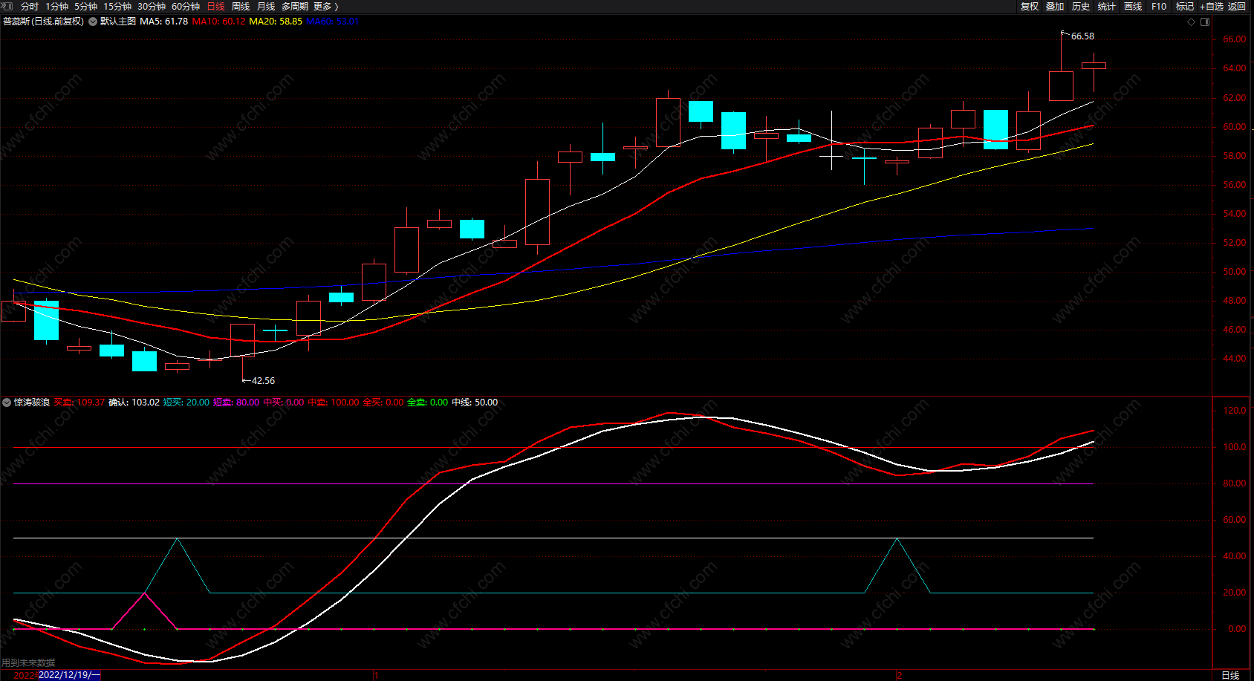
Task: Switch to 周线 weekly chart
Action: (241, 6)
